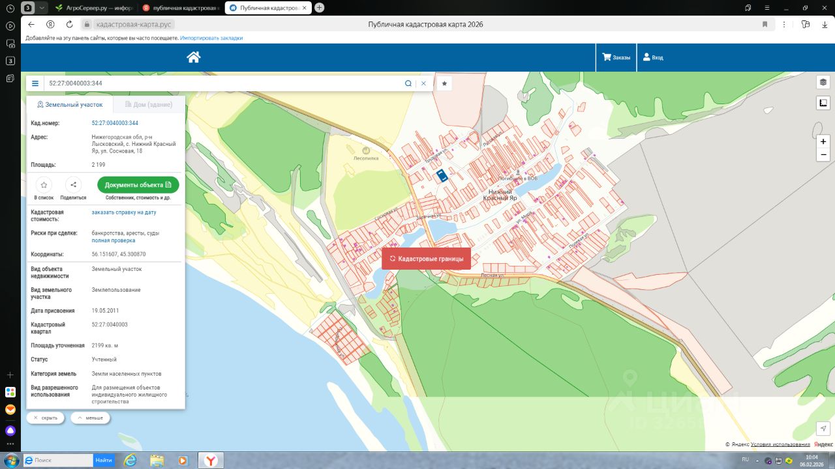Switch to Дом (здание) tab
This screenshot has height=469, width=835.
(149, 104)
